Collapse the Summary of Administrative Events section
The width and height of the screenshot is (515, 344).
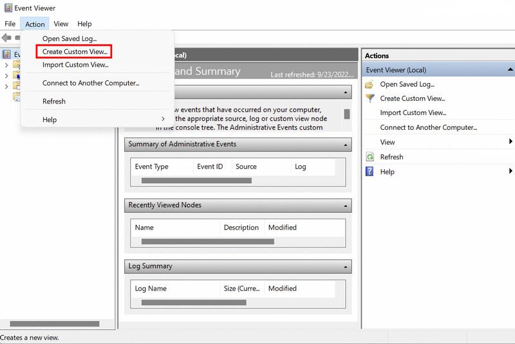tap(347, 145)
